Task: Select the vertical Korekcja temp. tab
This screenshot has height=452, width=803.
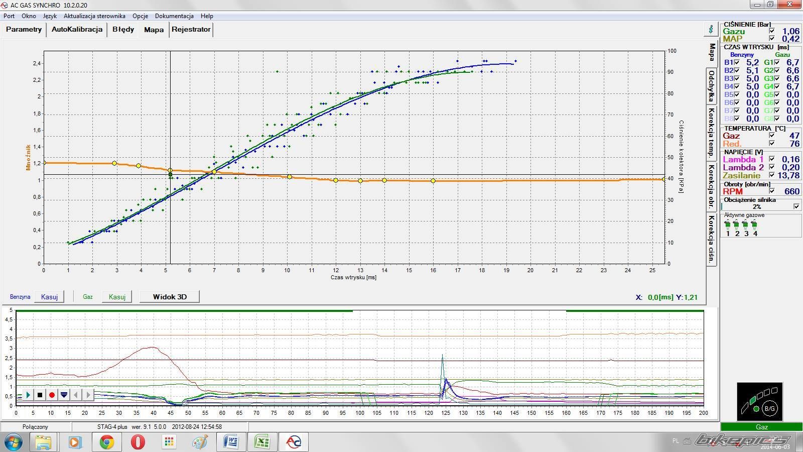Action: [711, 132]
